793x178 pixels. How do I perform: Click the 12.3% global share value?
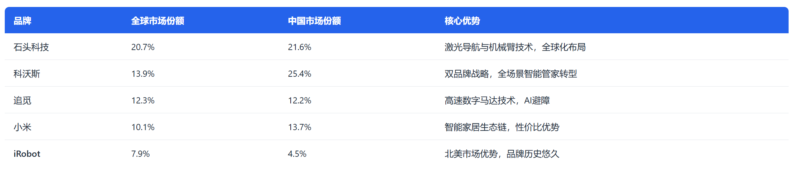tap(143, 101)
